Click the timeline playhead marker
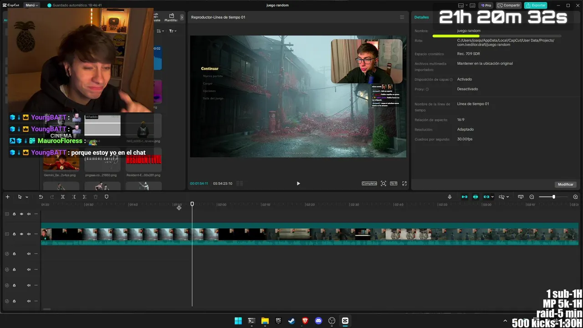This screenshot has width=583, height=328. pos(192,204)
